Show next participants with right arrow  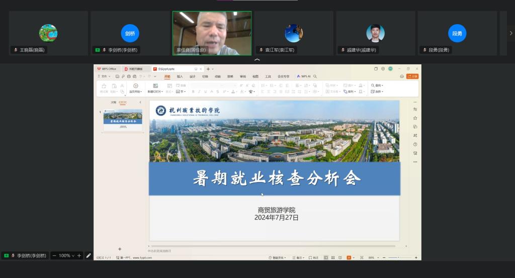click(511, 33)
